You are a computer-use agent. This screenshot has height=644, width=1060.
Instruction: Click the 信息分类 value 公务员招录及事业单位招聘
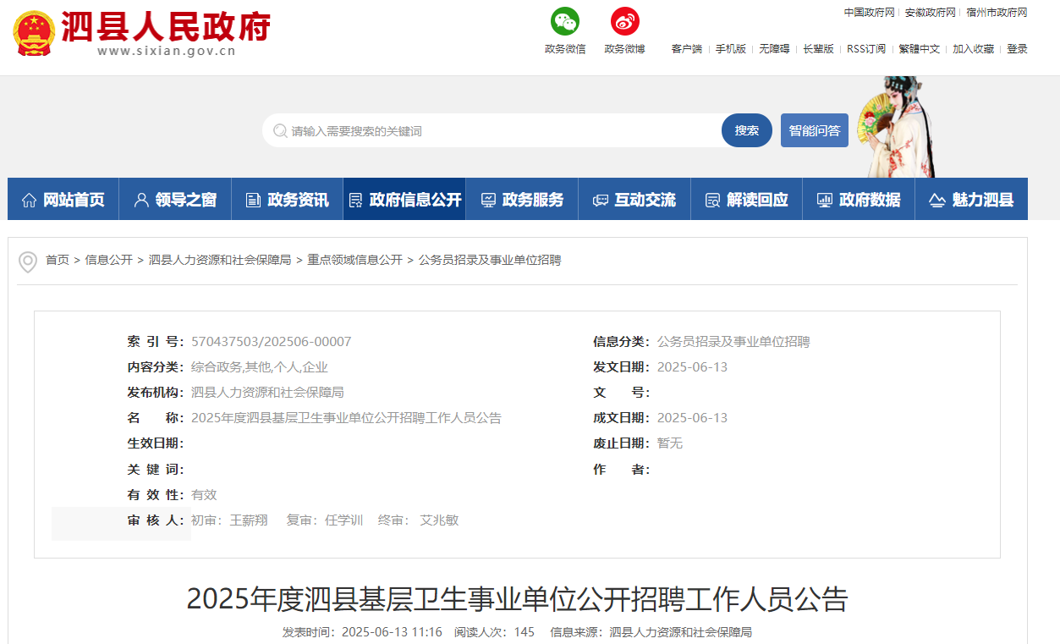(x=733, y=342)
